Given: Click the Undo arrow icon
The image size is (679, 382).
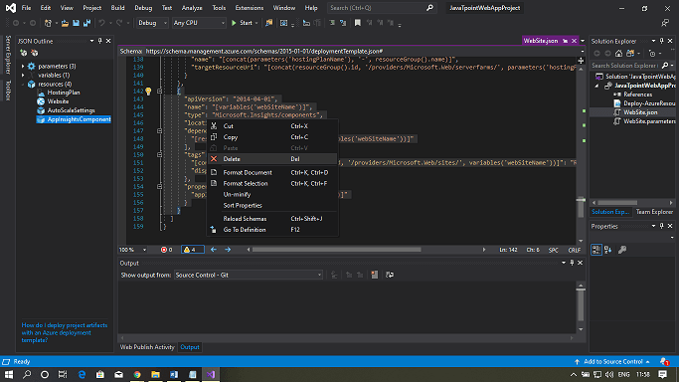Looking at the screenshot, I should coord(101,23).
